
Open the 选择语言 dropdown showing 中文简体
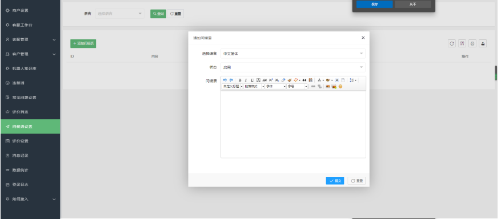pos(293,54)
